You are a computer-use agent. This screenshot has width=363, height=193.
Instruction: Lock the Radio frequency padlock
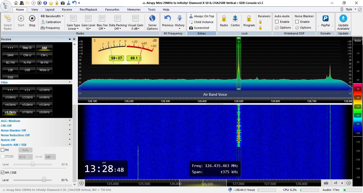pos(224,19)
